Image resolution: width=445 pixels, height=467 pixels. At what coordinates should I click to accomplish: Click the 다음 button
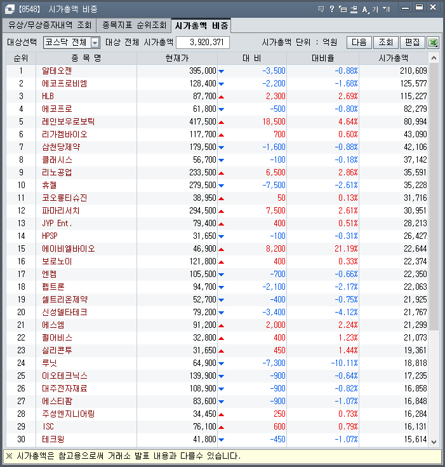pos(359,43)
